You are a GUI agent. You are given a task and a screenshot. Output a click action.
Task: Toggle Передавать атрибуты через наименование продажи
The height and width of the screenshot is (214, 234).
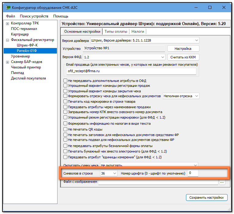pos(65,107)
